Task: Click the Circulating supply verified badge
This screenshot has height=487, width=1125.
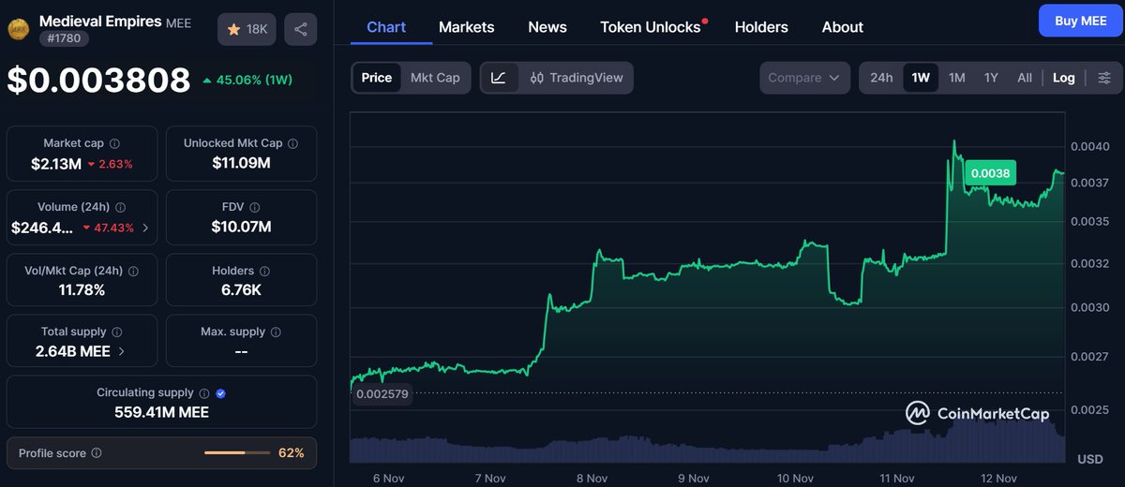Action: (220, 393)
